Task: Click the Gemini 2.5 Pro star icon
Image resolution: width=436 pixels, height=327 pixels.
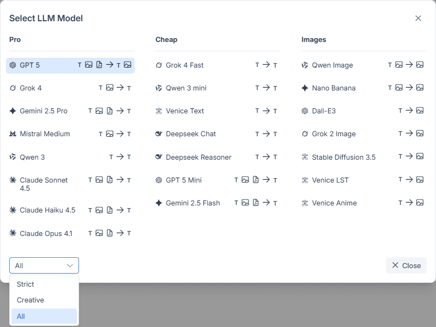Action: pyautogui.click(x=14, y=111)
